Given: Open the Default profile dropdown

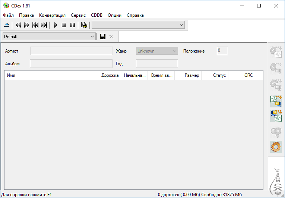Looking at the screenshot, I should [92, 37].
